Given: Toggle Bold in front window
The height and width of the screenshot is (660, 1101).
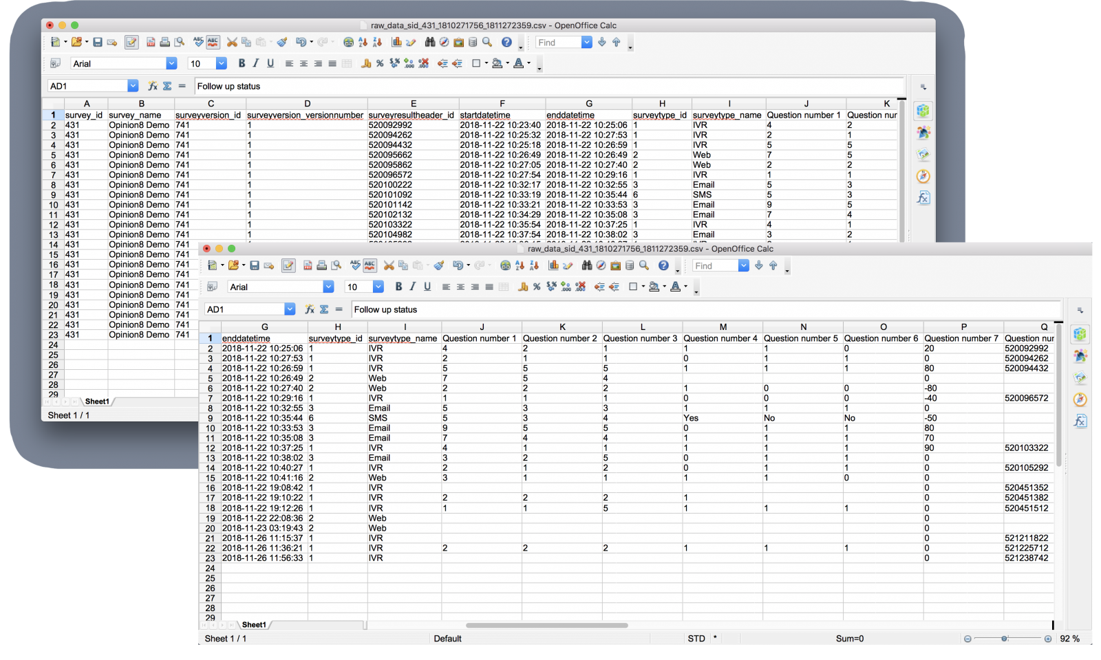Looking at the screenshot, I should tap(398, 287).
